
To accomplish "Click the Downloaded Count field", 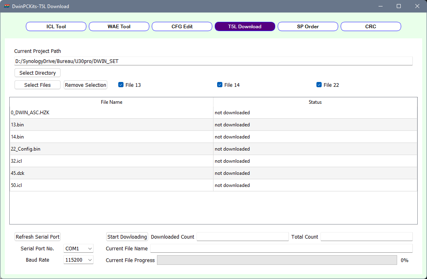I will pos(243,237).
